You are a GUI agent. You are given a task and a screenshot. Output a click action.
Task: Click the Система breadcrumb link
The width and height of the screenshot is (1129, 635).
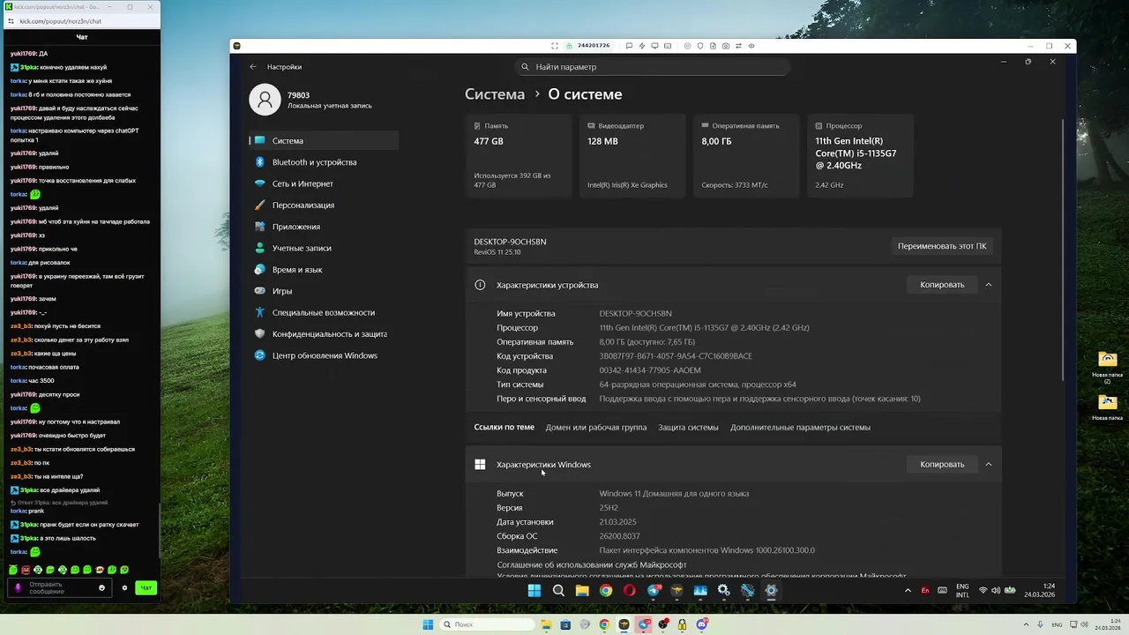(495, 94)
